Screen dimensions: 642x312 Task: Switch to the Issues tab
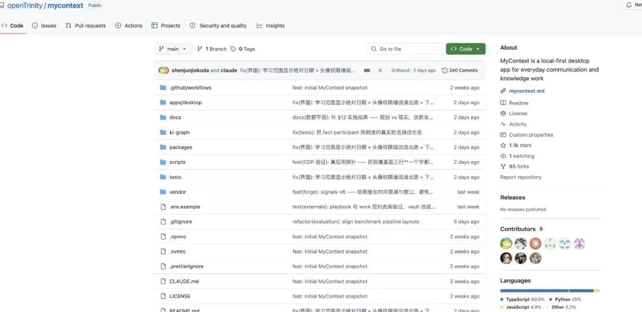[44, 26]
